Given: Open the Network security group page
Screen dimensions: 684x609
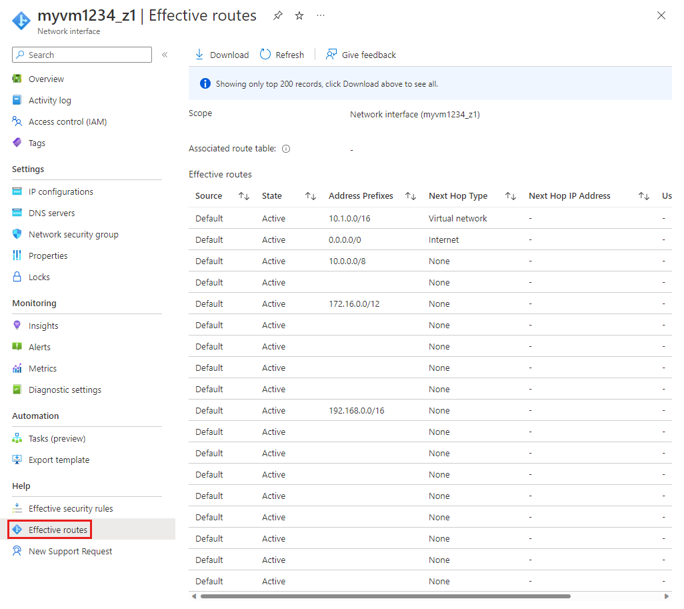Looking at the screenshot, I should coord(73,234).
